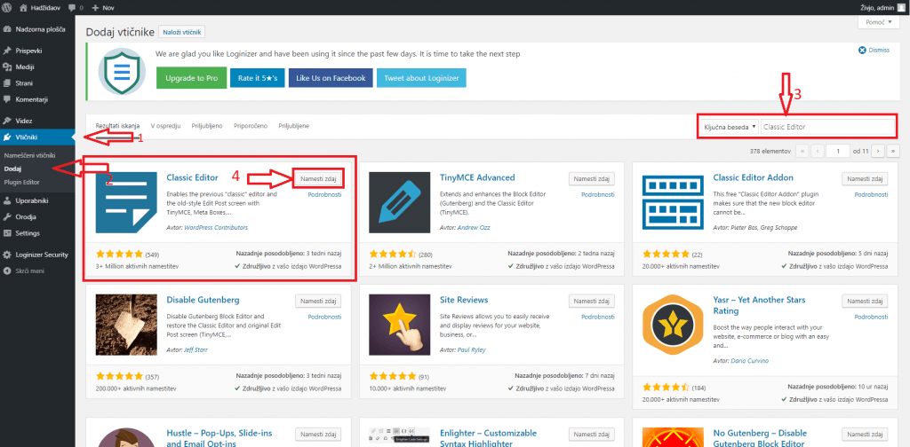Open the Ključna beseda dropdown
The image size is (910, 447).
coord(730,127)
